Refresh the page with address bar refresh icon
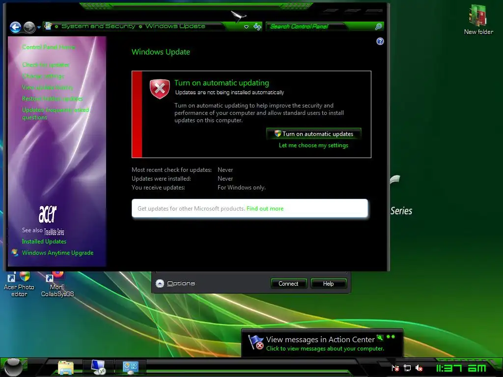The width and height of the screenshot is (503, 377). [x=257, y=27]
